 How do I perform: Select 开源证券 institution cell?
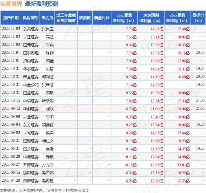[31, 165]
